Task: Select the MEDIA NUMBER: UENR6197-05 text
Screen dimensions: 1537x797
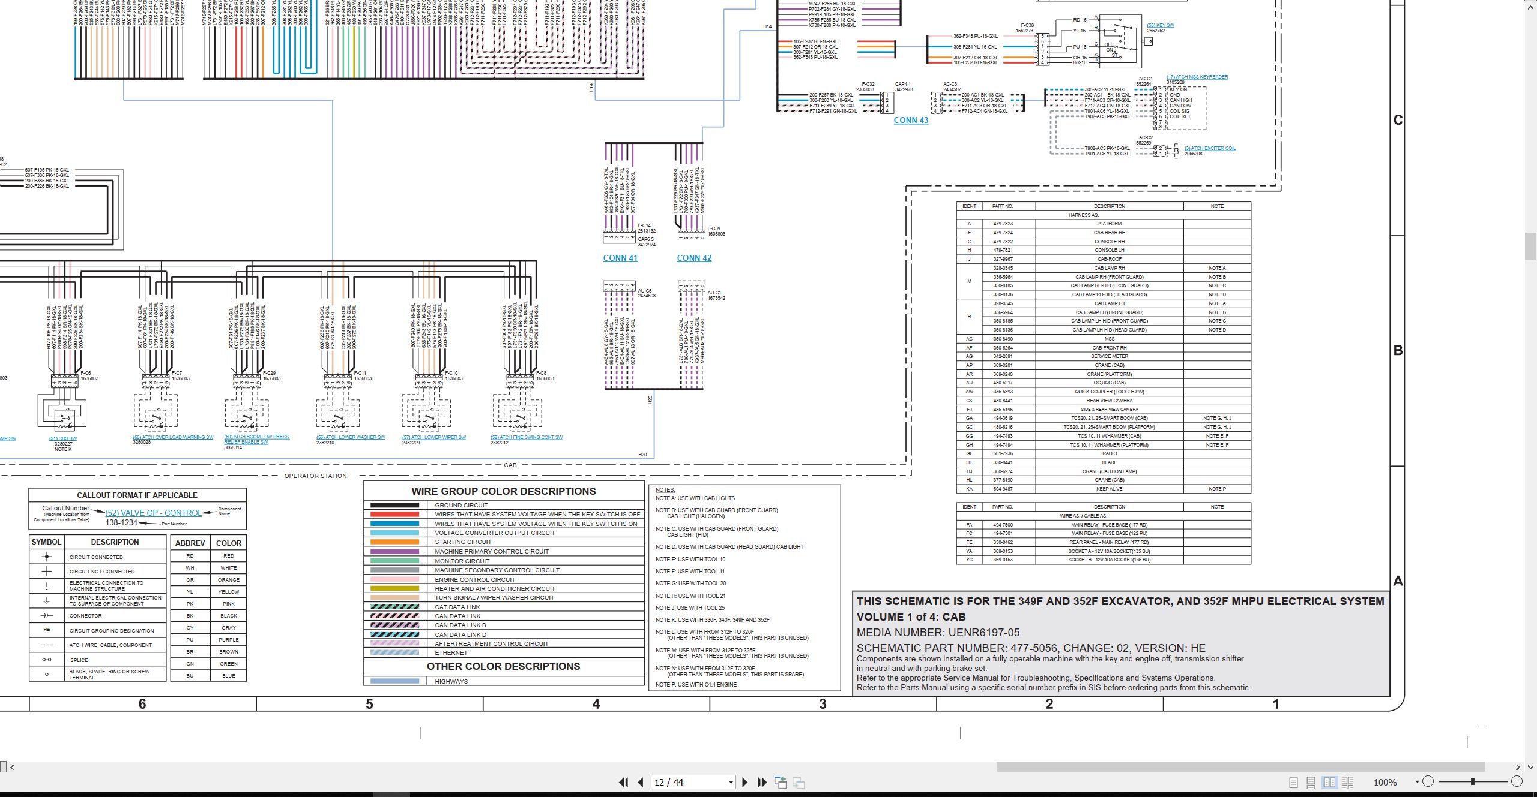Action: point(938,633)
